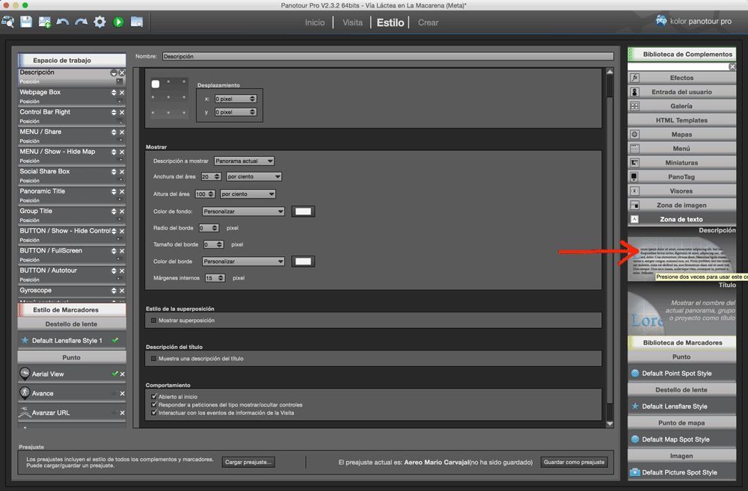Click the Entrada del usuario category icon
The width and height of the screenshot is (748, 491).
pyautogui.click(x=634, y=92)
